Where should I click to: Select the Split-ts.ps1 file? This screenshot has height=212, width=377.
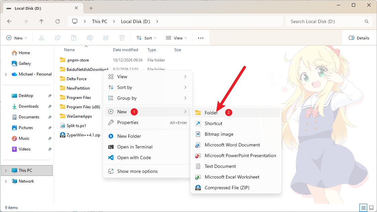tap(73, 126)
